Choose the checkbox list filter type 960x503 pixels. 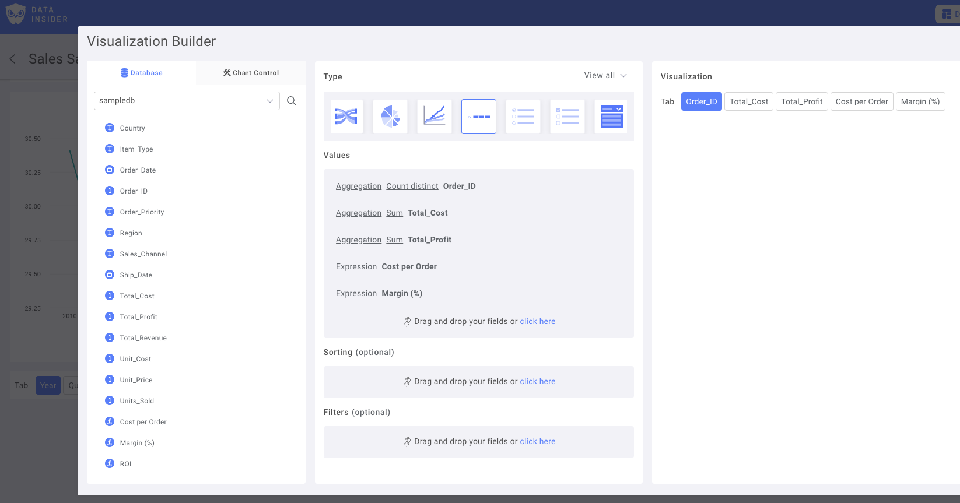point(567,117)
